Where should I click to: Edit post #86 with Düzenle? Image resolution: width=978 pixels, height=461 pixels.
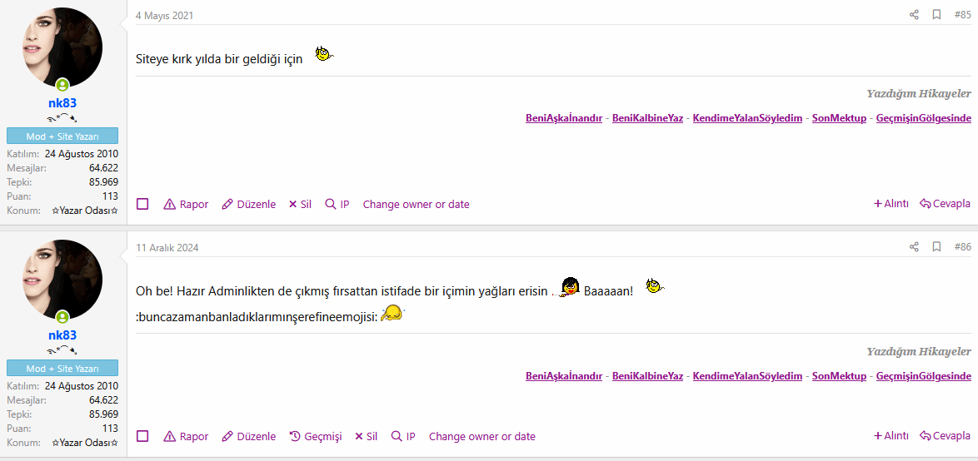[249, 437]
